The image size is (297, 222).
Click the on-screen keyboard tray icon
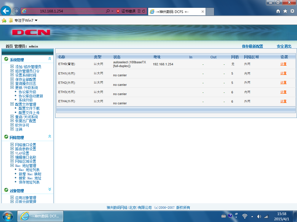[224, 216]
